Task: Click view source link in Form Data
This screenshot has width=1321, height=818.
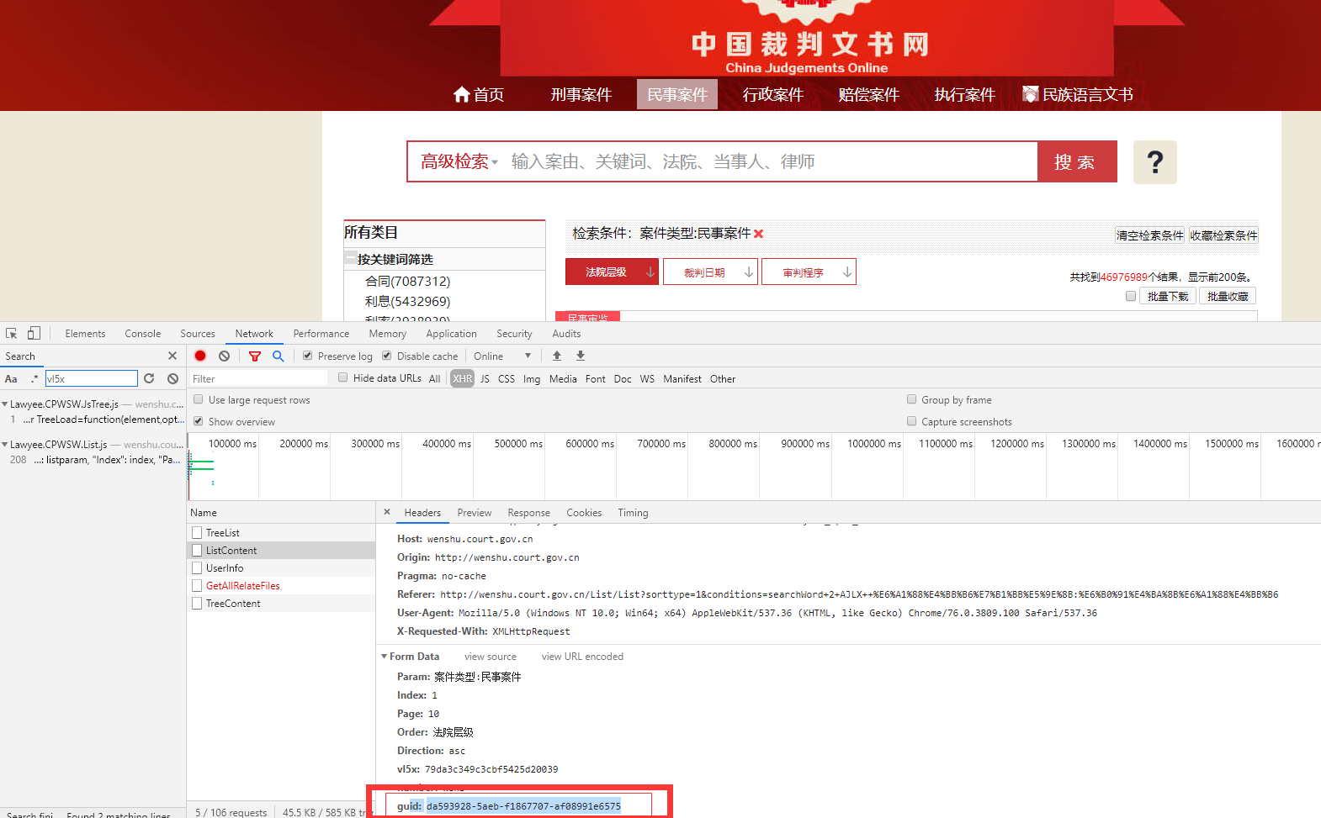Action: coord(491,657)
